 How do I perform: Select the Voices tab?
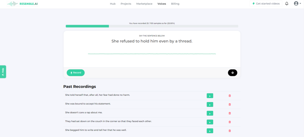tap(162, 4)
